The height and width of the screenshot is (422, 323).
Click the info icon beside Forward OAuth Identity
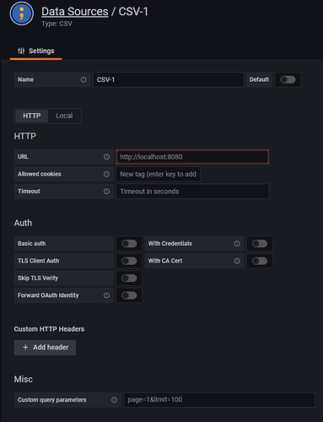106,295
